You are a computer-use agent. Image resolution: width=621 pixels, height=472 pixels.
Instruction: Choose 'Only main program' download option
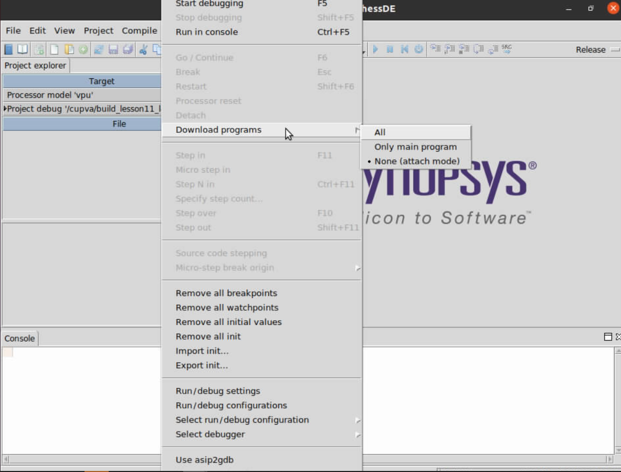point(415,147)
